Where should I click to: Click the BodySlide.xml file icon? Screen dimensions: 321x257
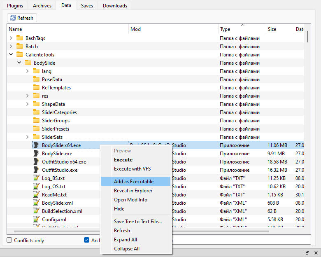point(36,203)
